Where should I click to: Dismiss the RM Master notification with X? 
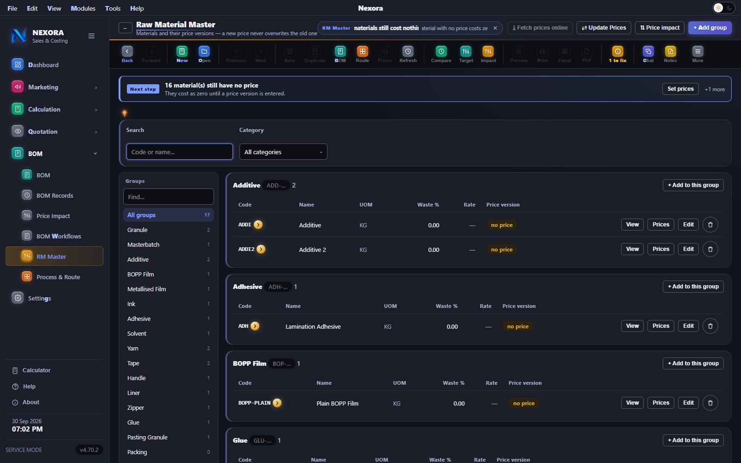(495, 28)
